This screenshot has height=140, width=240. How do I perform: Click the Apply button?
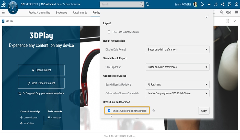(x=204, y=111)
